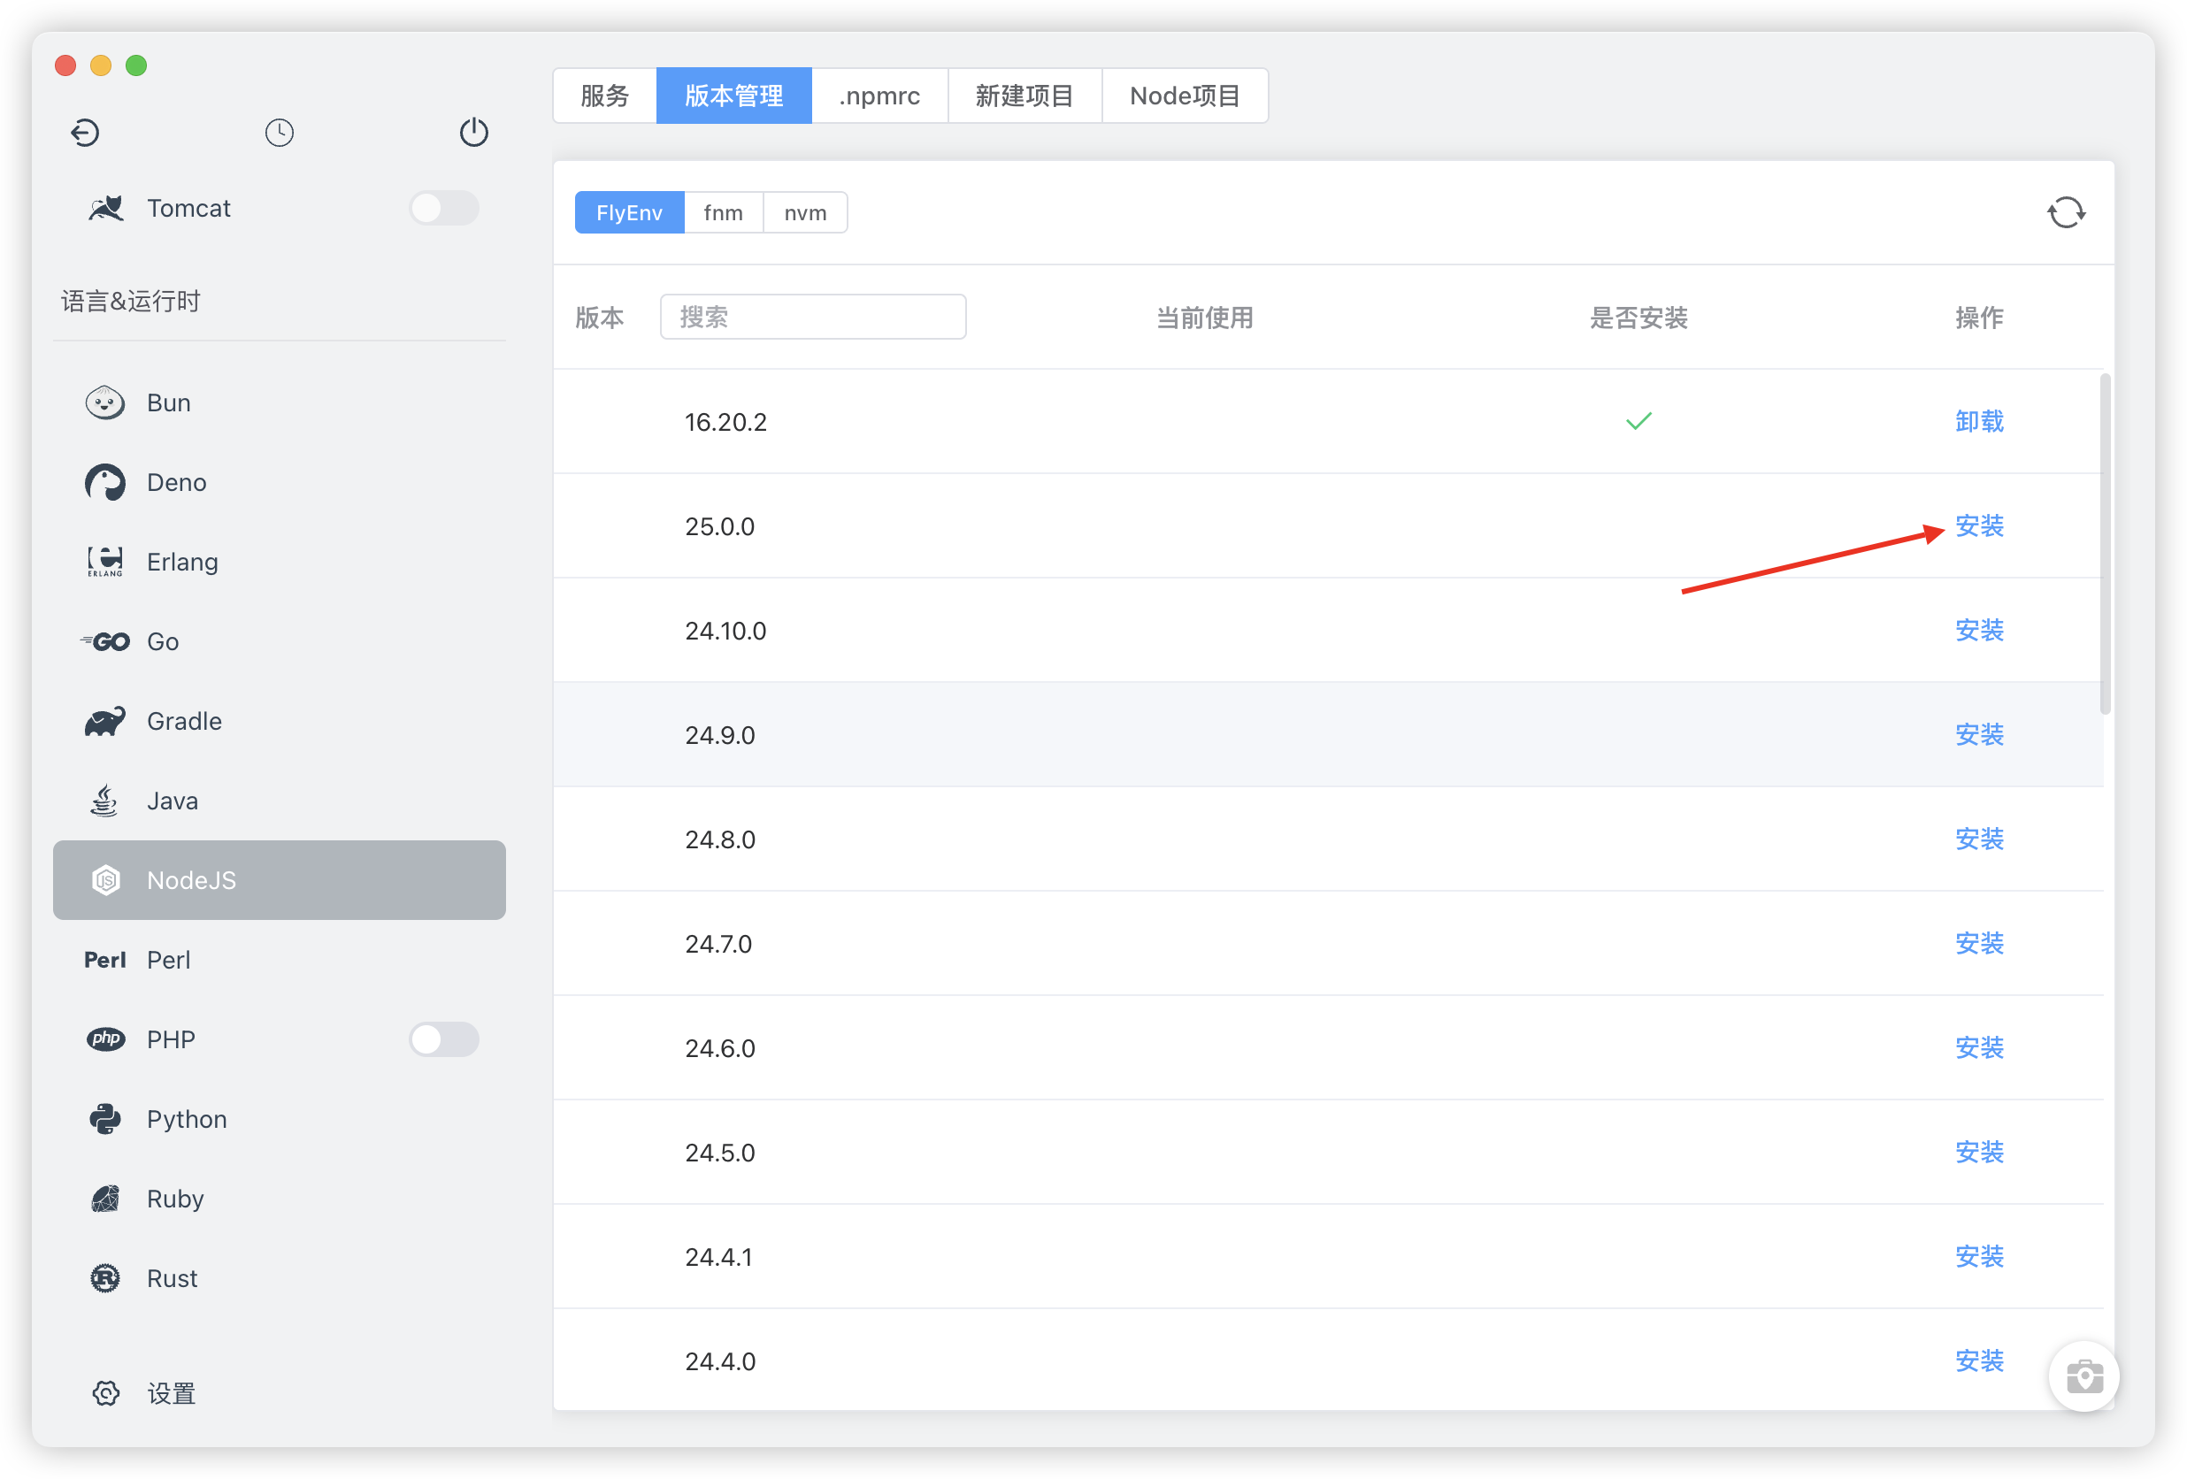
Task: Click the floating toolbox button at the bottom right
Action: (x=2083, y=1376)
